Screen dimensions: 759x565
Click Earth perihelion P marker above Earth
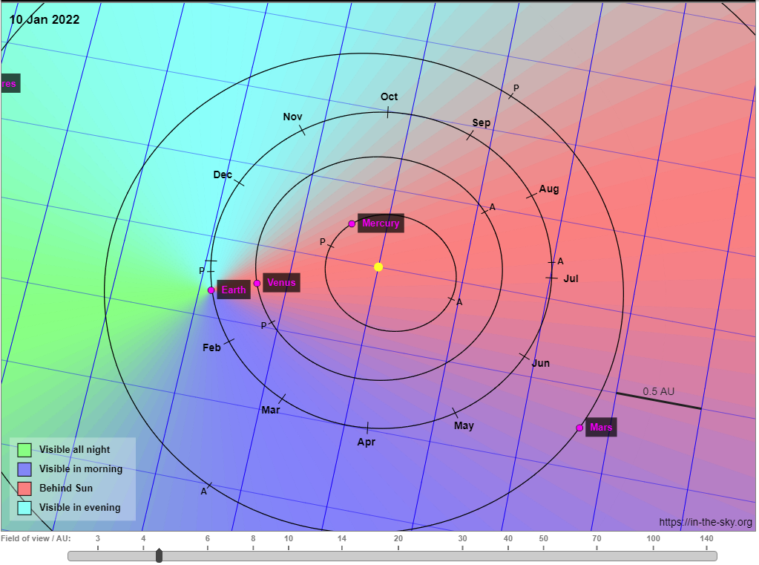click(x=202, y=271)
